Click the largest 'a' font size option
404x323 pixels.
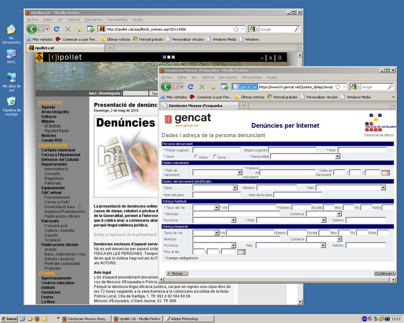point(280,57)
